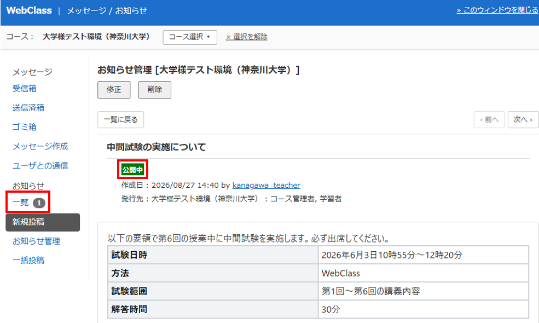The image size is (539, 323).
Task: Click the green 公開中 status badge
Action: 132,170
